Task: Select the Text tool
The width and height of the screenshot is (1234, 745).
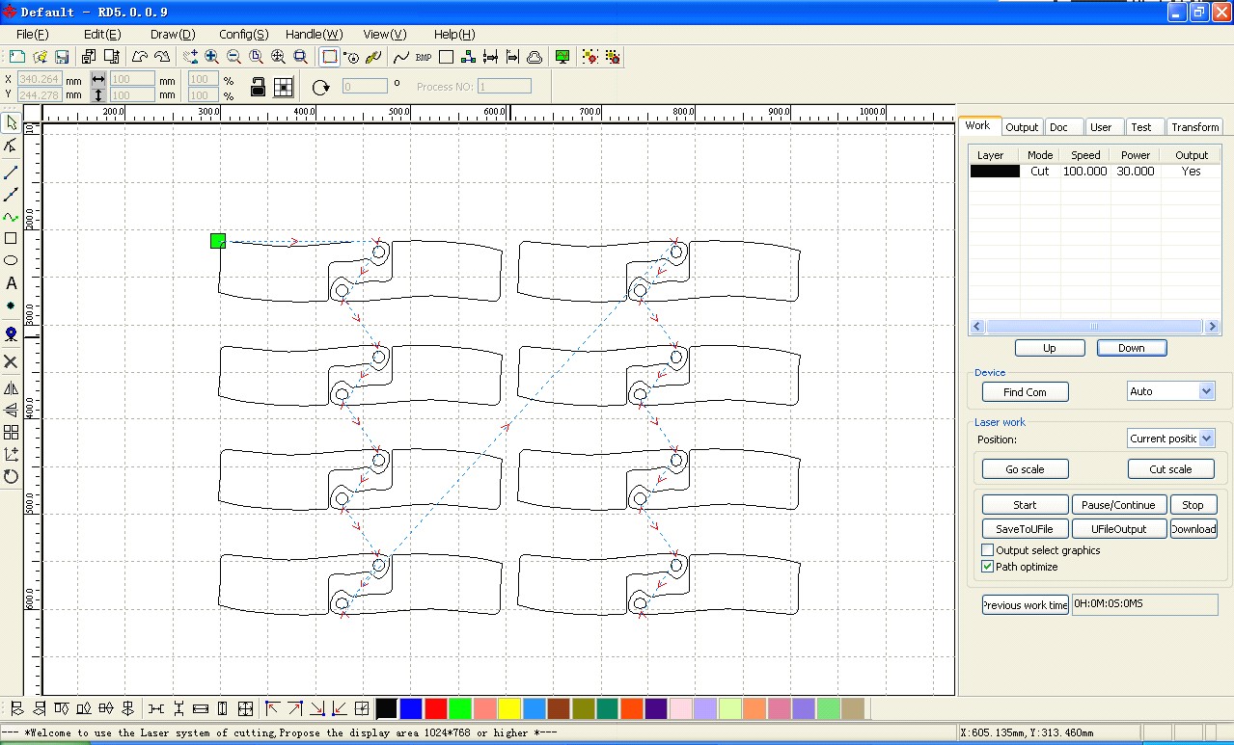Action: 12,283
